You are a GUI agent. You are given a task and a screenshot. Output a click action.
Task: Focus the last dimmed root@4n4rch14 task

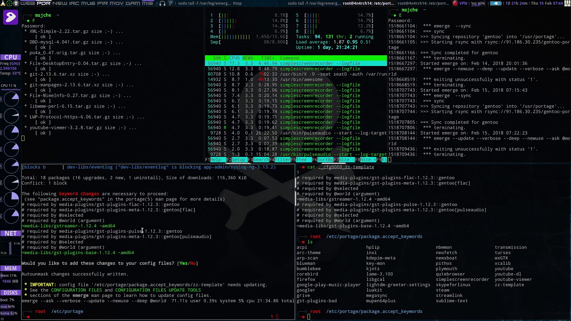(x=423, y=3)
